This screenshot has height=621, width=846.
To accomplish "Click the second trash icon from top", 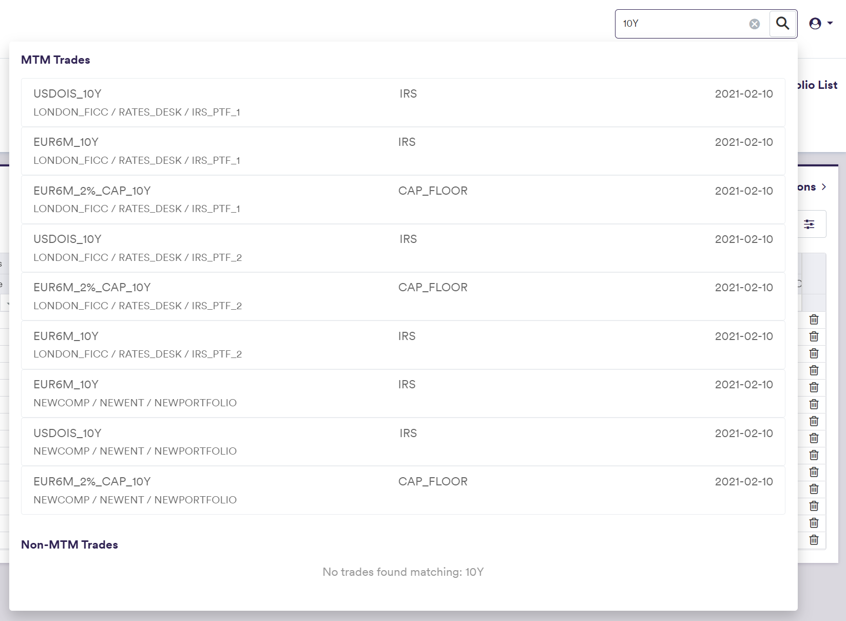I will (x=814, y=336).
